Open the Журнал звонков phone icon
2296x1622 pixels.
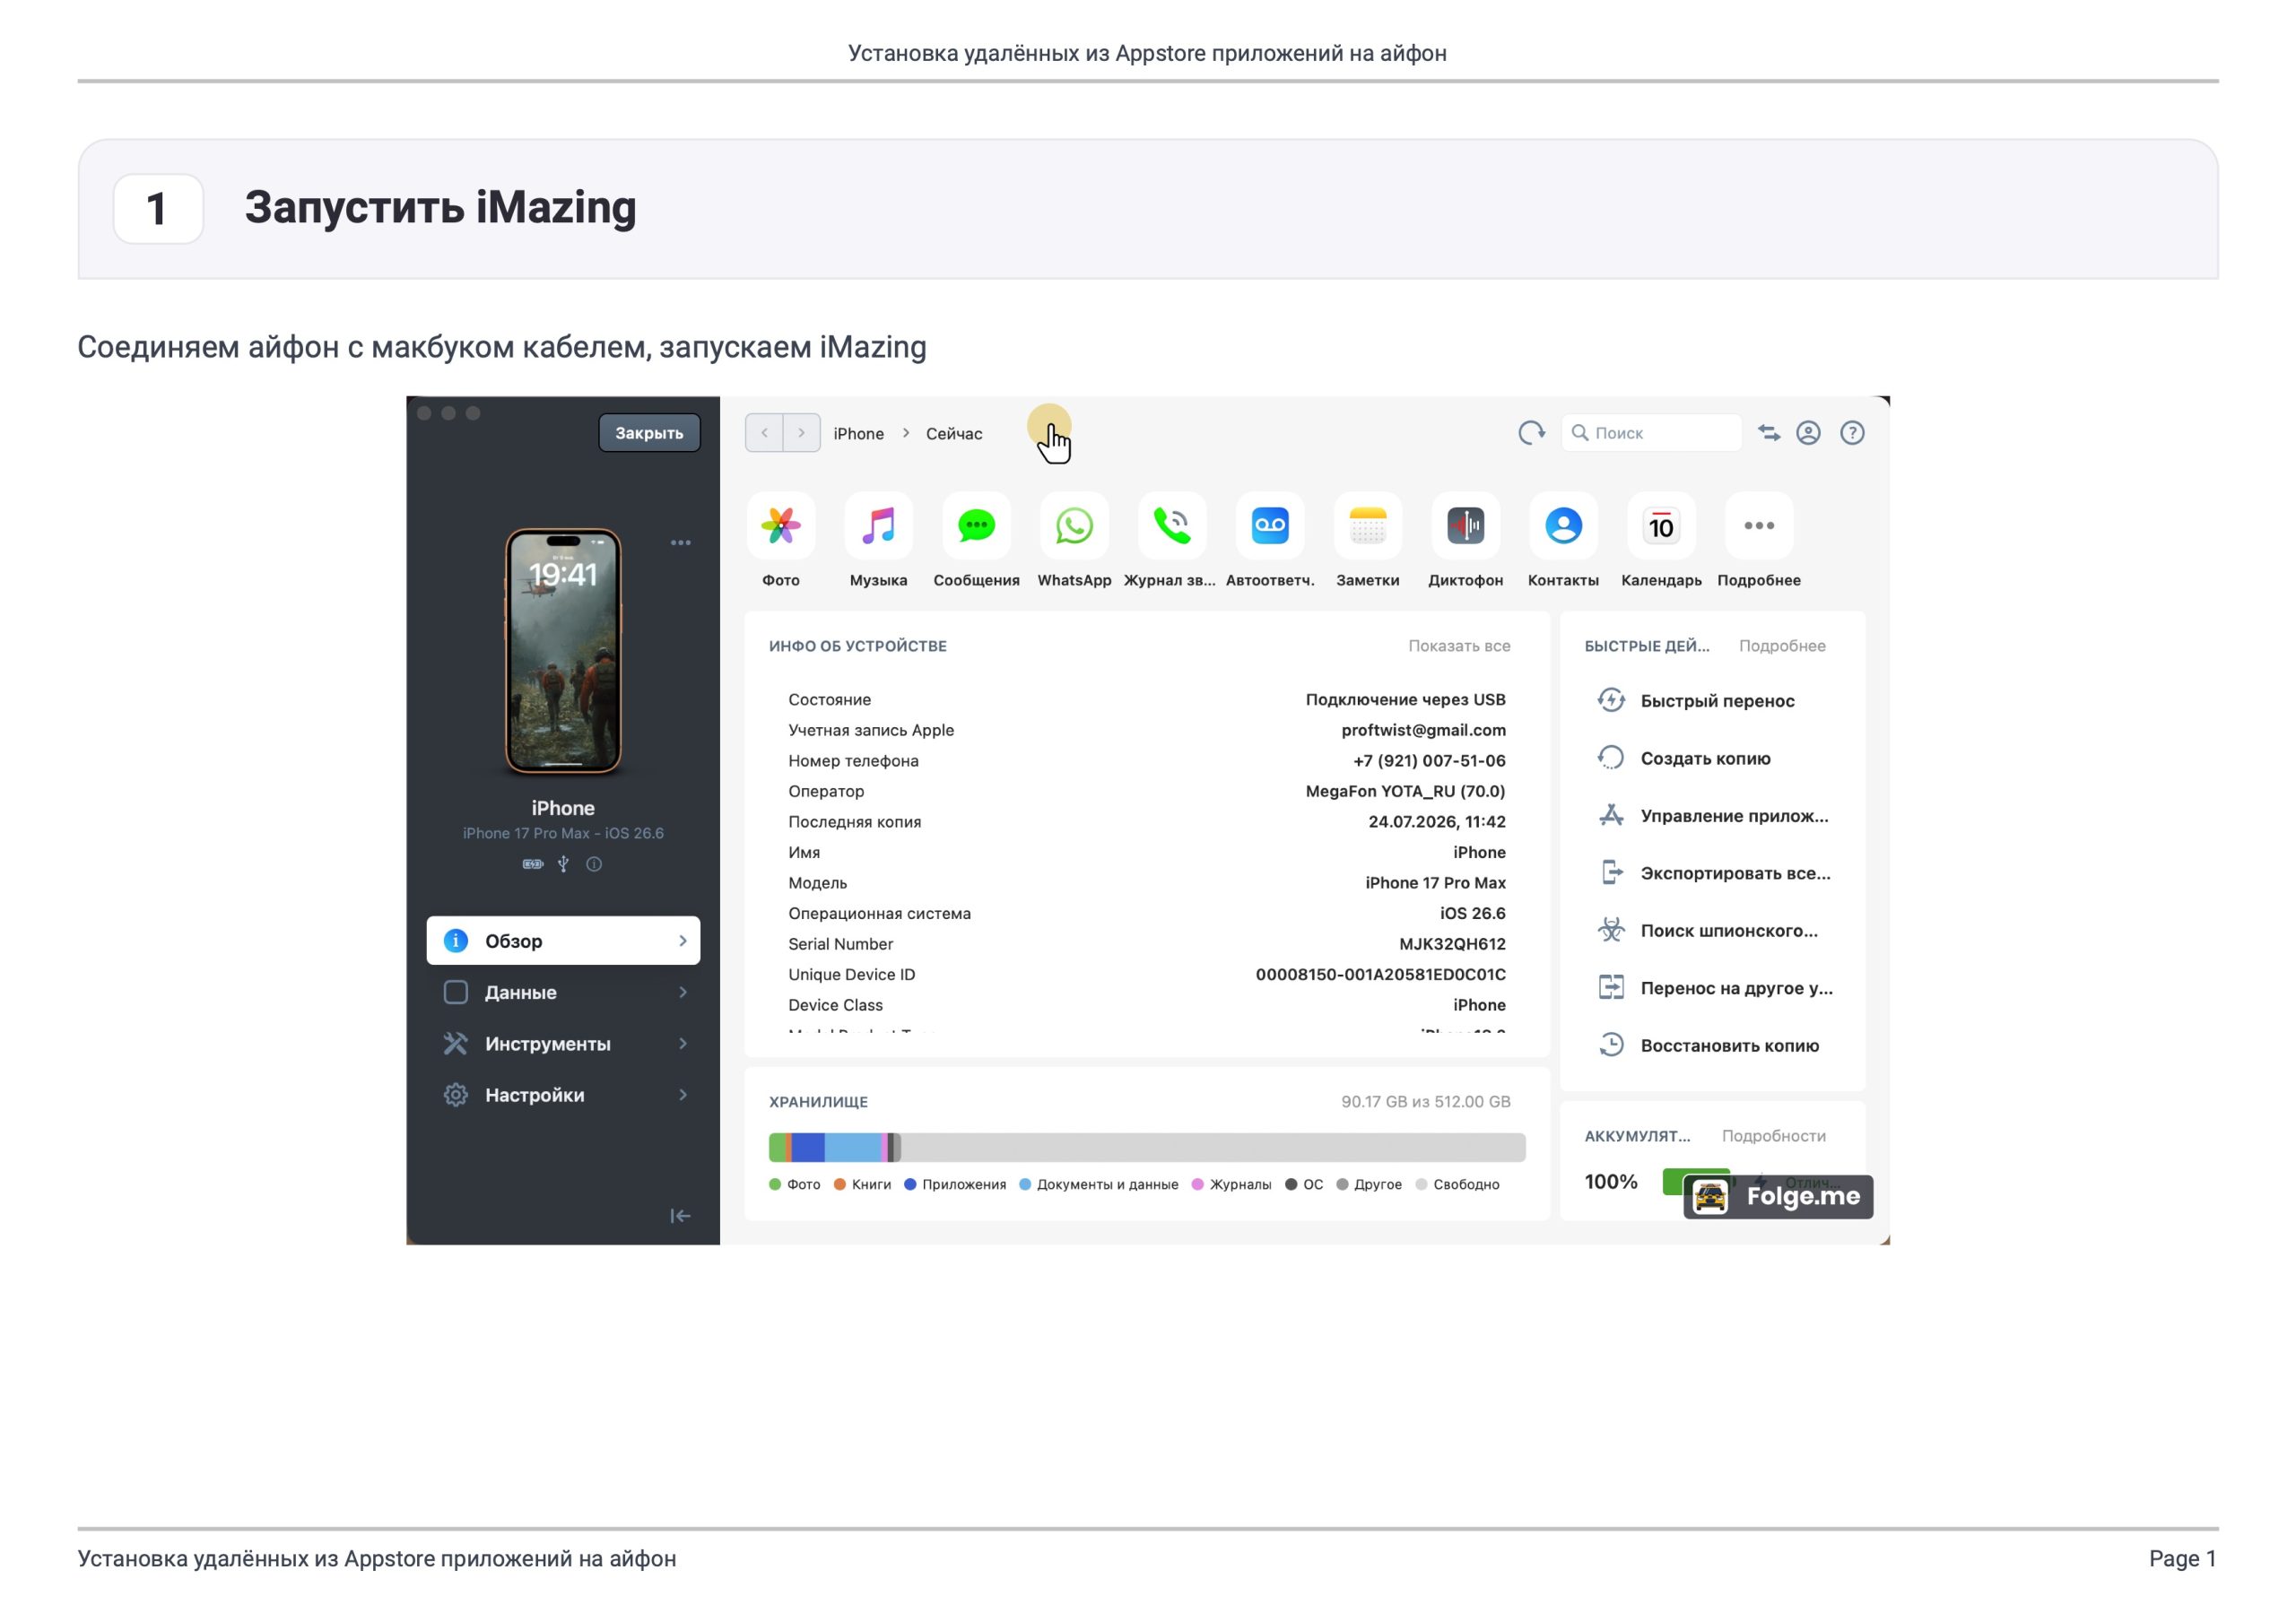[x=1172, y=526]
